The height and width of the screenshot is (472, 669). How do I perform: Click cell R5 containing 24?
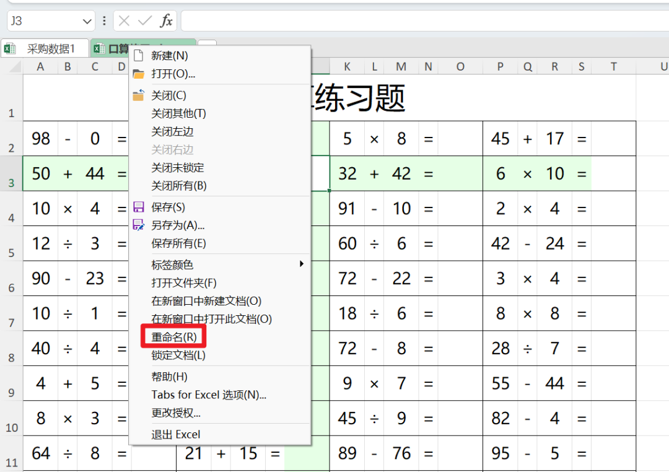(554, 243)
